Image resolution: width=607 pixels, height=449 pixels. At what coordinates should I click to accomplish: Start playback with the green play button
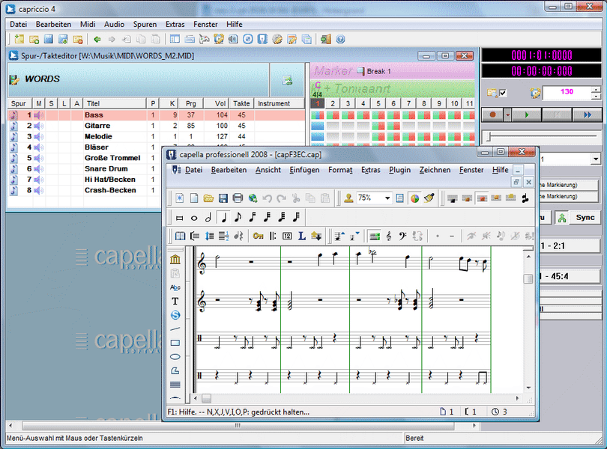pos(527,114)
